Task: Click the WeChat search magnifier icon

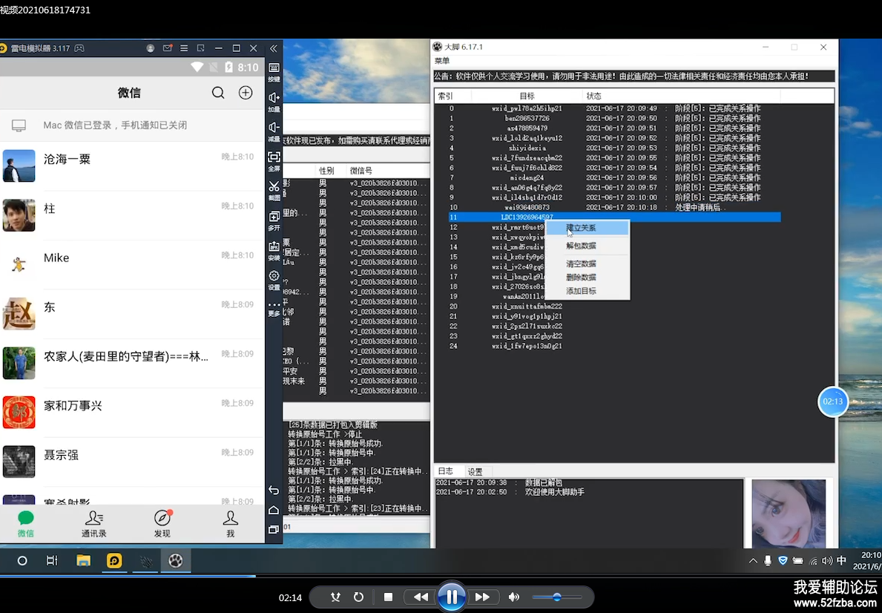Action: point(218,93)
